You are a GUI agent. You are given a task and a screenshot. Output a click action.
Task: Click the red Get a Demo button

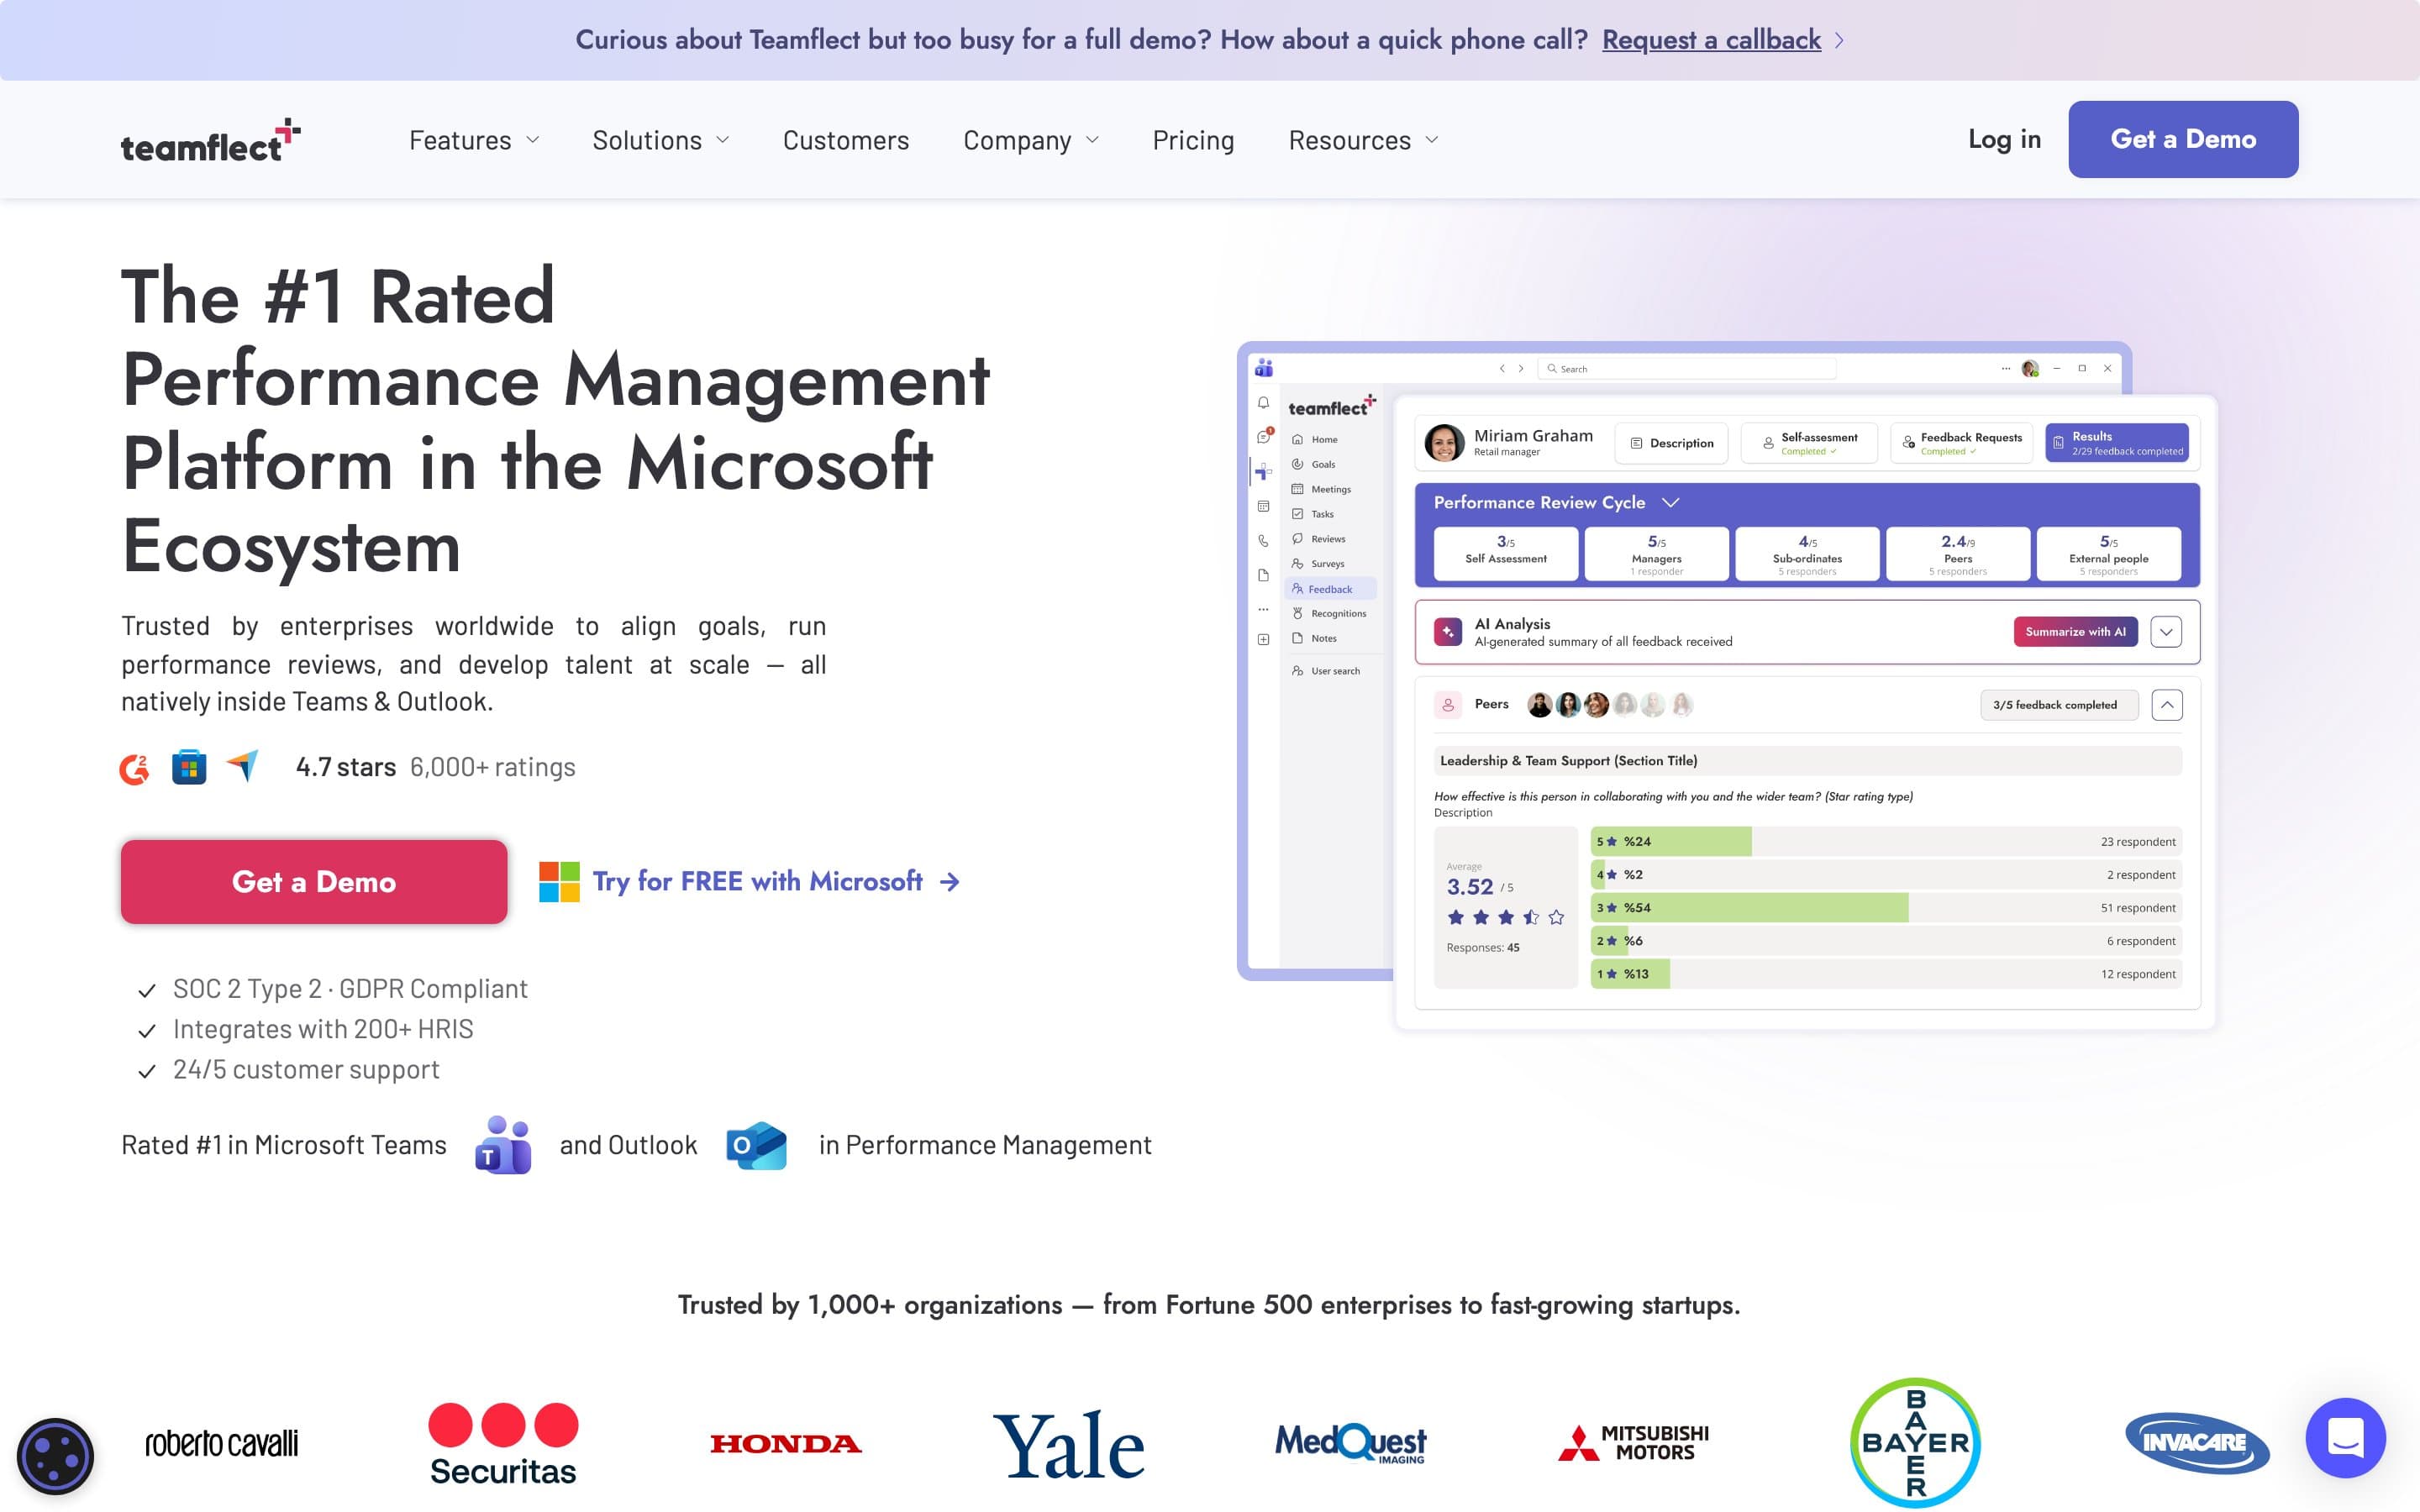coord(314,882)
